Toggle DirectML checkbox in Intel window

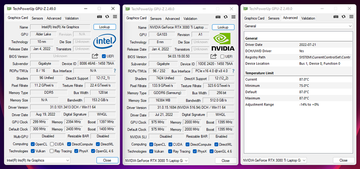pyautogui.click(x=98, y=144)
